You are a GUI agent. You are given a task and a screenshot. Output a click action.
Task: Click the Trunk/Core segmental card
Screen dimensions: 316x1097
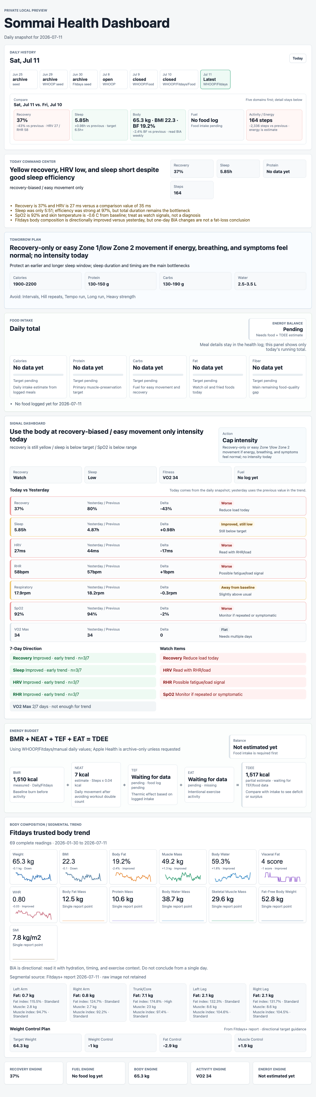point(158,1002)
